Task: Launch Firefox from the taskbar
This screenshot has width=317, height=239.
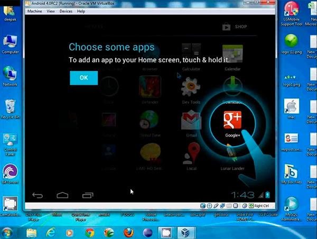Action: click(x=128, y=233)
